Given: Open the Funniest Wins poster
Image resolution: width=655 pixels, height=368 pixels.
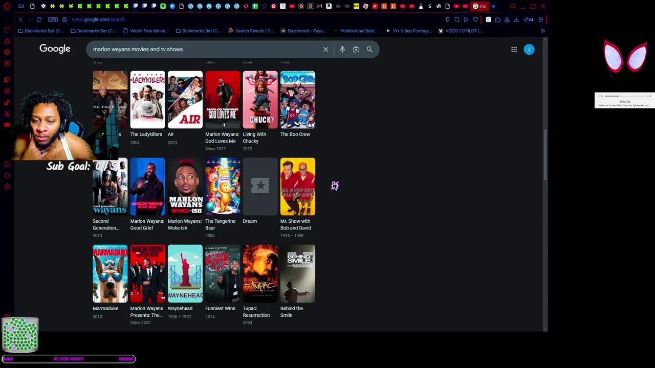Looking at the screenshot, I should click(223, 273).
